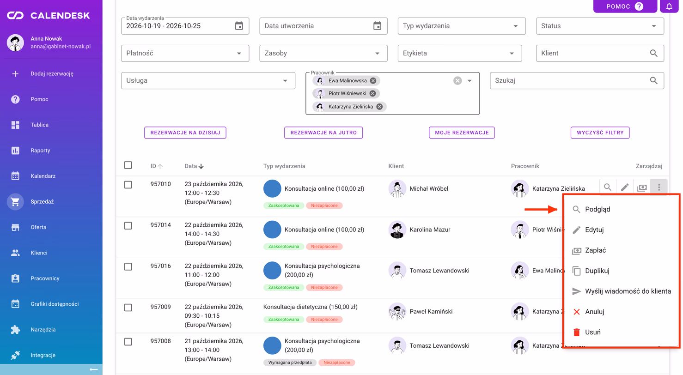This screenshot has height=375, width=683.
Task: Check the row checkbox for booking 957016
Action: pos(128,266)
